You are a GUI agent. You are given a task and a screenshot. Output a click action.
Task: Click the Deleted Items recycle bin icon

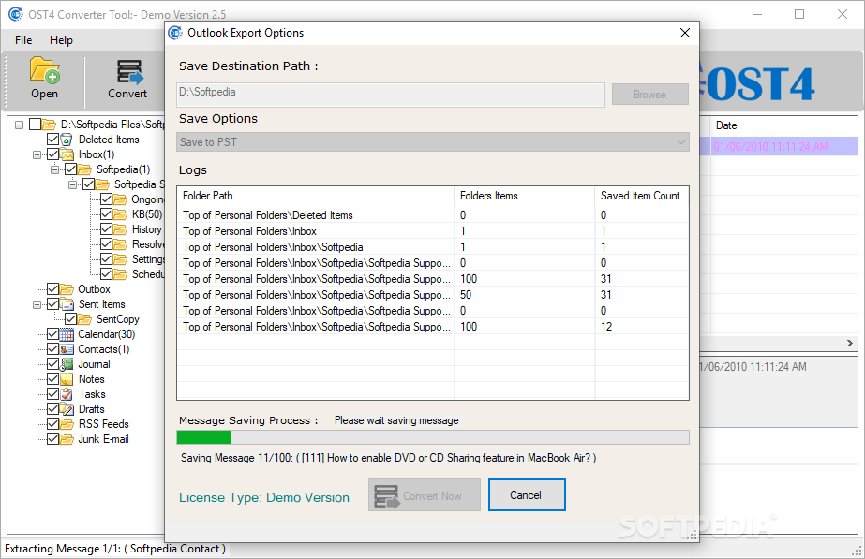[x=67, y=140]
